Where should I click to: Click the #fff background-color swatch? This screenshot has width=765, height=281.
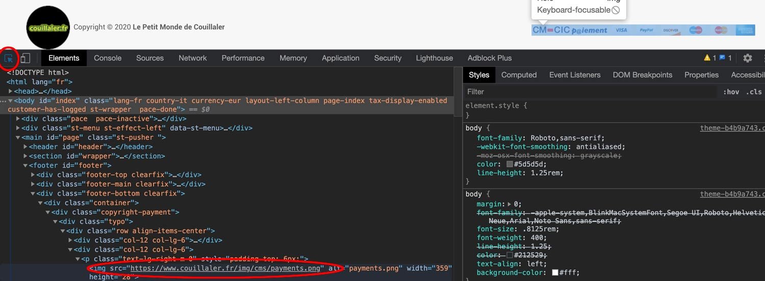tap(555, 273)
